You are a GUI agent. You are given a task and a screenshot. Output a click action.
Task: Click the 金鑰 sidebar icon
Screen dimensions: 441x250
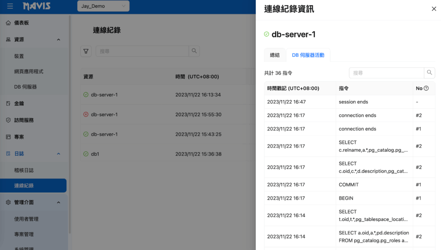8,104
